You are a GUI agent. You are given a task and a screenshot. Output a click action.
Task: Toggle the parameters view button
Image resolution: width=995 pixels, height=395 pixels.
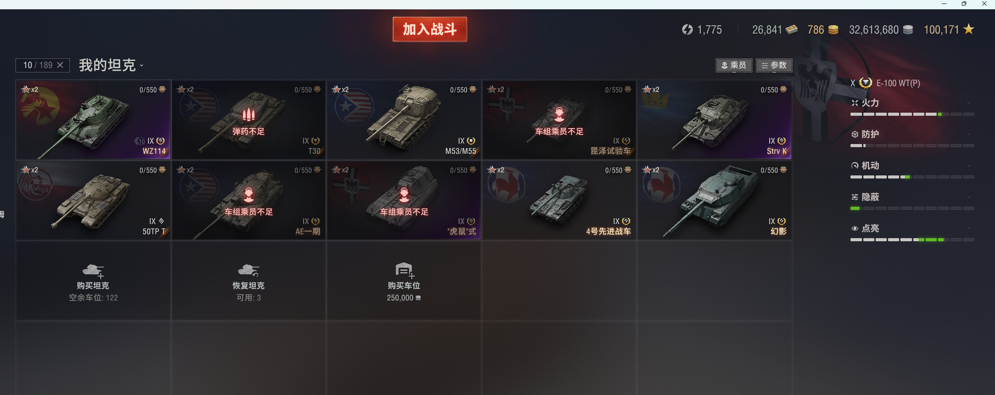pos(774,65)
